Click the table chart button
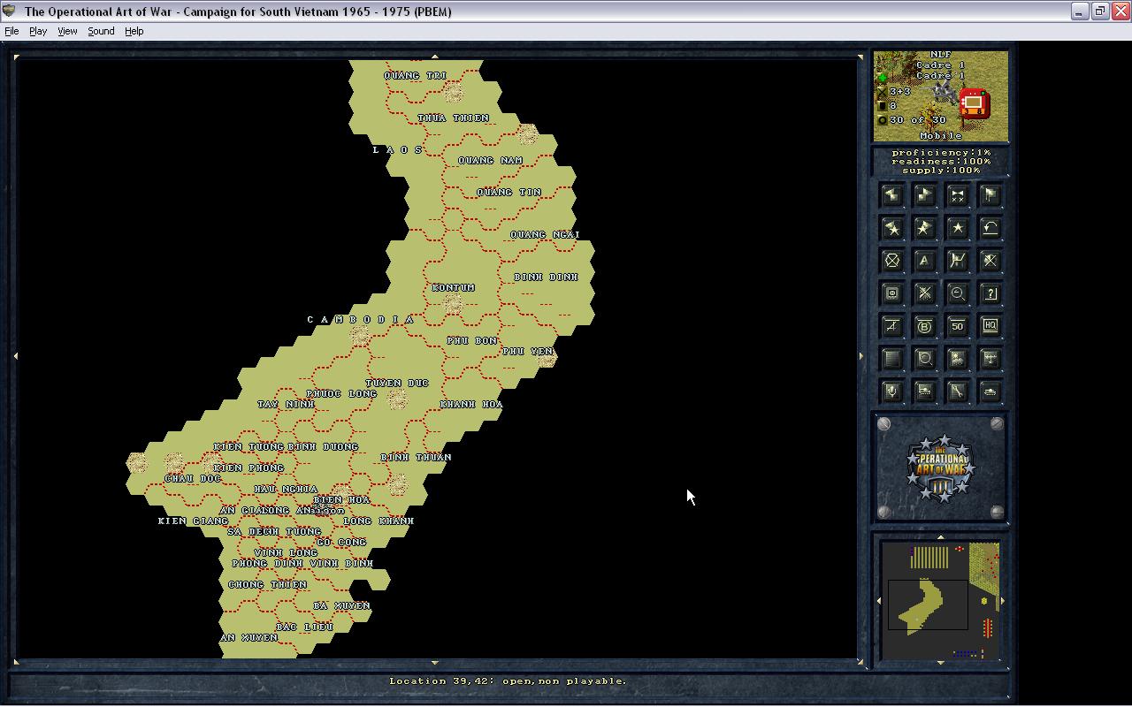This screenshot has width=1132, height=707. [x=990, y=359]
